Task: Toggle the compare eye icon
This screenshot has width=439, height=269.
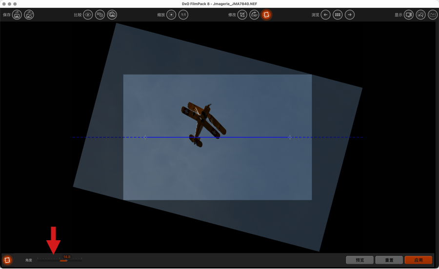Action: tap(88, 15)
